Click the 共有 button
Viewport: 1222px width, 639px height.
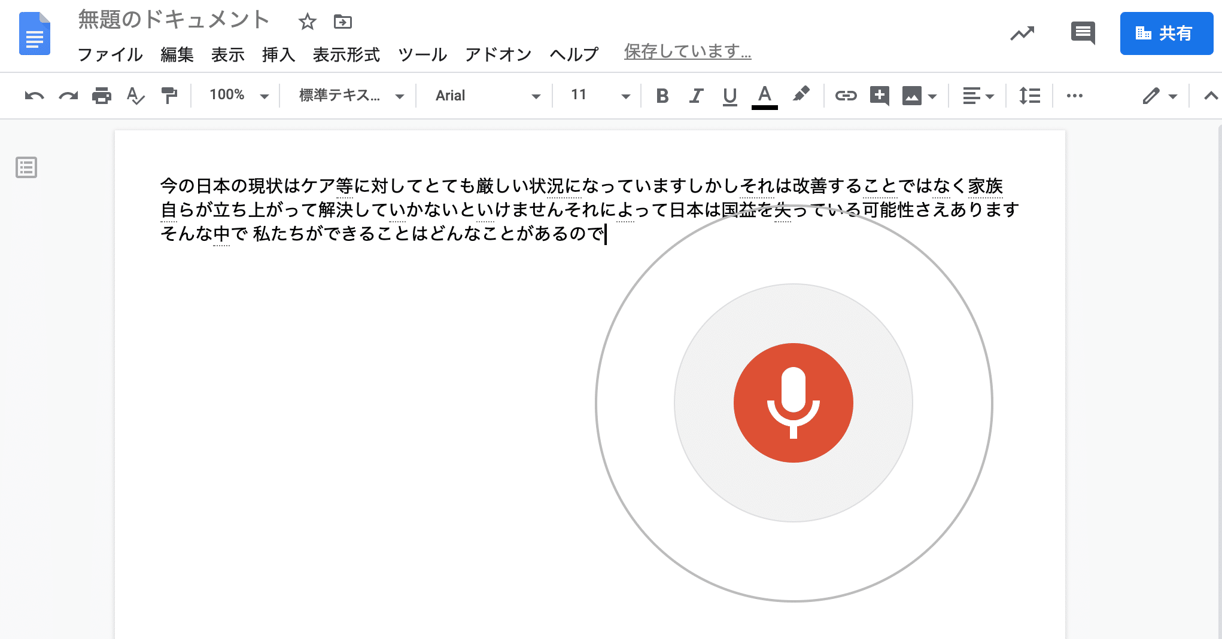tap(1166, 34)
